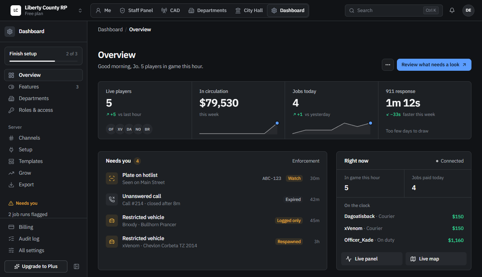The image size is (482, 277).
Task: Open the Live map button
Action: (436, 259)
